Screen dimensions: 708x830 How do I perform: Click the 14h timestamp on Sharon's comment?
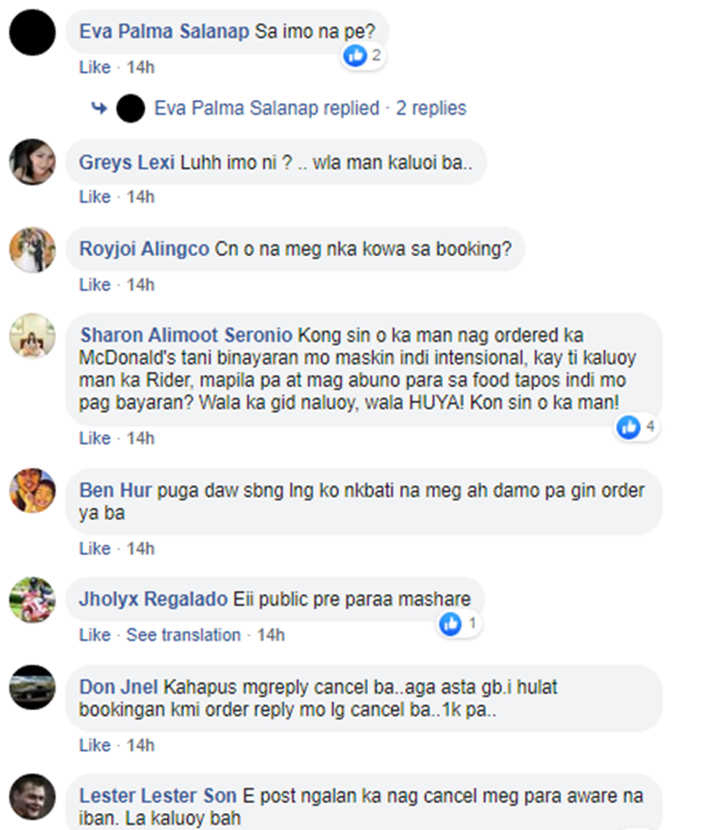141,438
